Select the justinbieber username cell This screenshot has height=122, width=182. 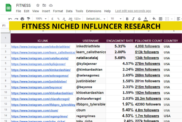[x=91, y=81]
